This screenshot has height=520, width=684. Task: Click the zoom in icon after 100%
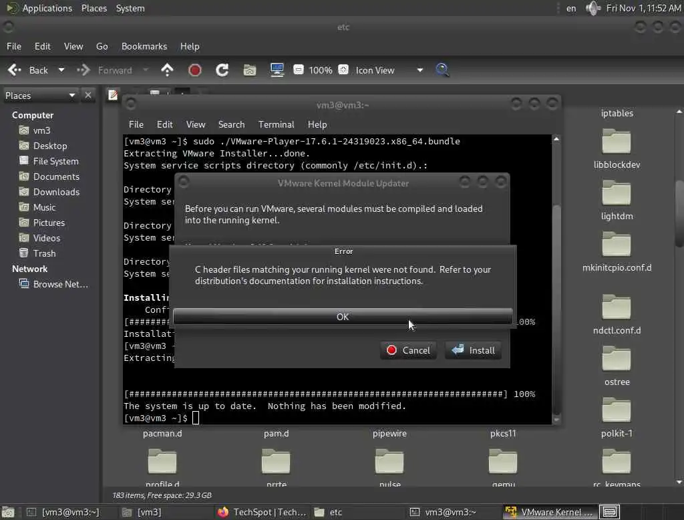click(x=343, y=70)
